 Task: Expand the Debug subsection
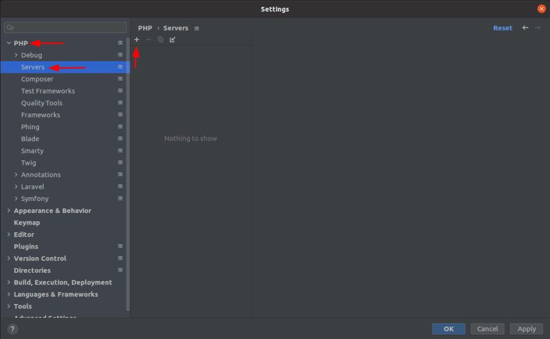click(x=16, y=55)
